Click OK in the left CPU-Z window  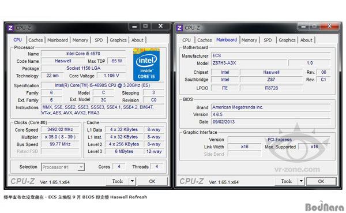pyautogui.click(x=152, y=181)
